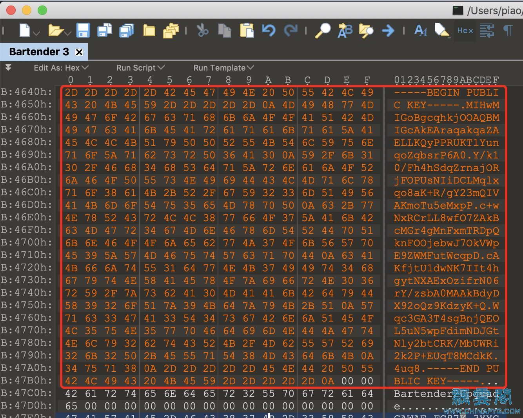Click ASCII text 'BLIC KEY-----...'

tap(446, 381)
